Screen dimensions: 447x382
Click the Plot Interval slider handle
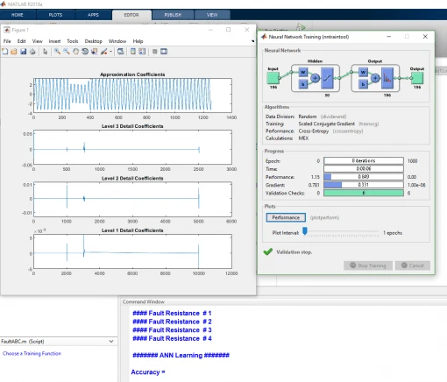305,231
